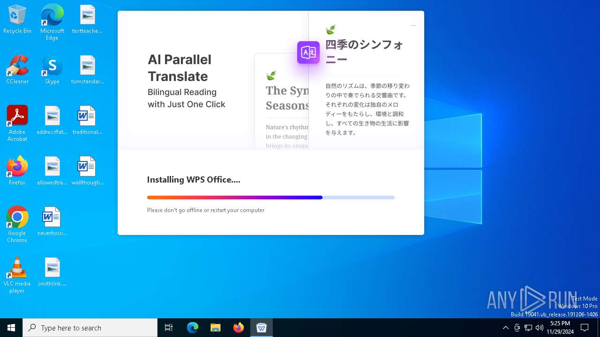Click the Type here to search box
The image size is (600, 337).
90,328
